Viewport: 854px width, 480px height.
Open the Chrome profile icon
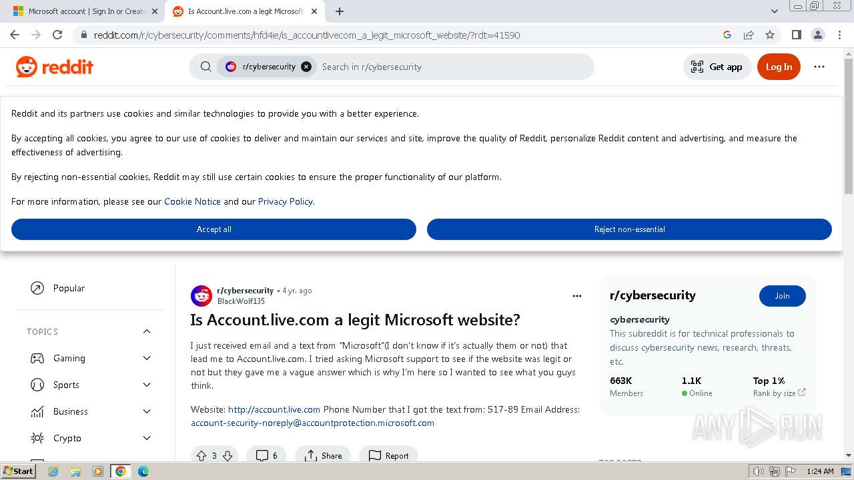point(818,35)
